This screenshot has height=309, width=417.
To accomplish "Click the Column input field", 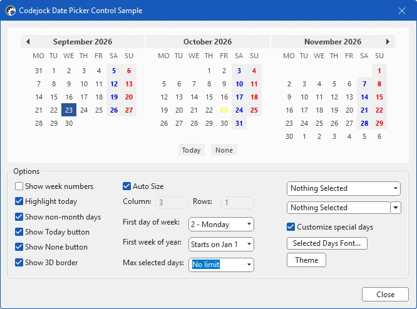I will click(172, 203).
